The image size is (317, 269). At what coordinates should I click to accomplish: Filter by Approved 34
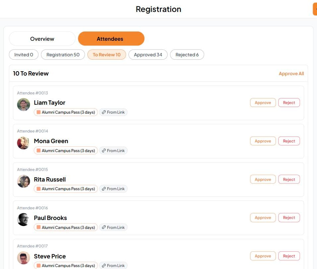(148, 55)
